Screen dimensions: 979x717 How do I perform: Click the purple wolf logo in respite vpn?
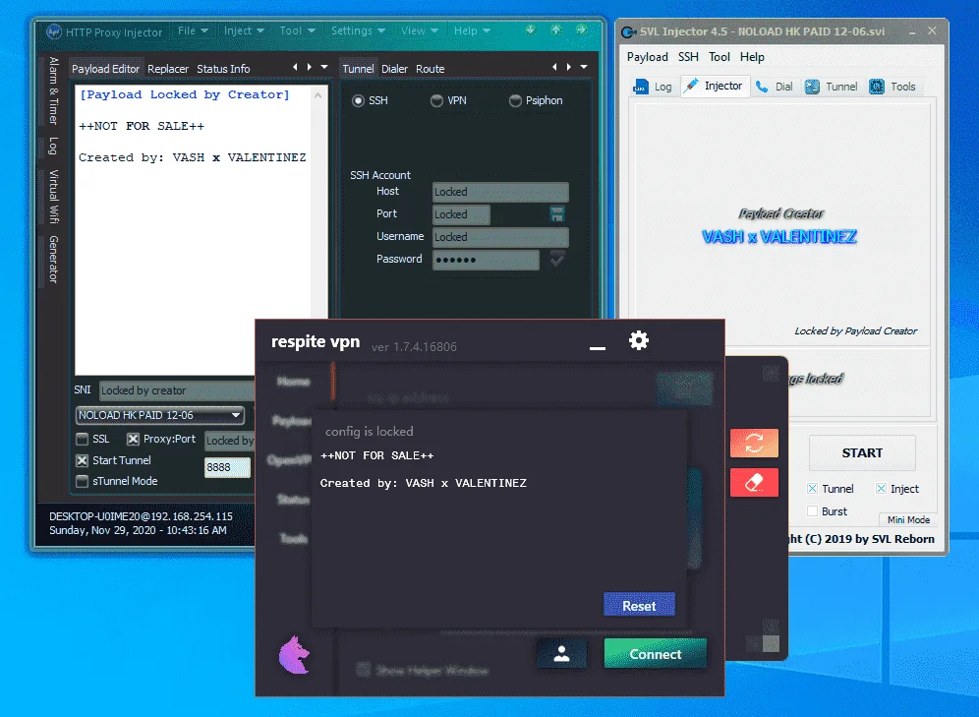pos(295,654)
